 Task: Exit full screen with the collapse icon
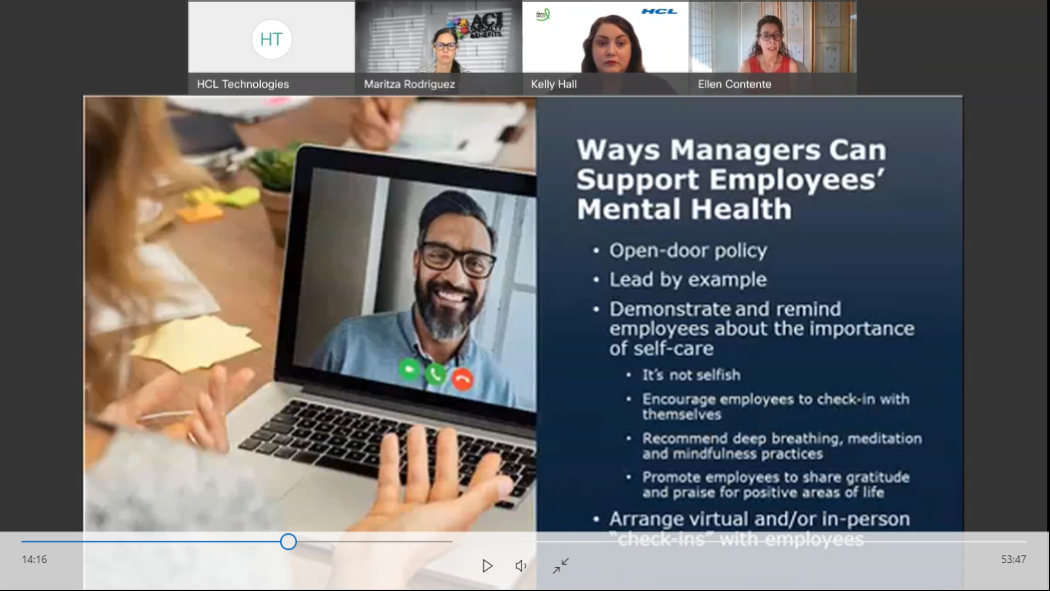(x=561, y=565)
